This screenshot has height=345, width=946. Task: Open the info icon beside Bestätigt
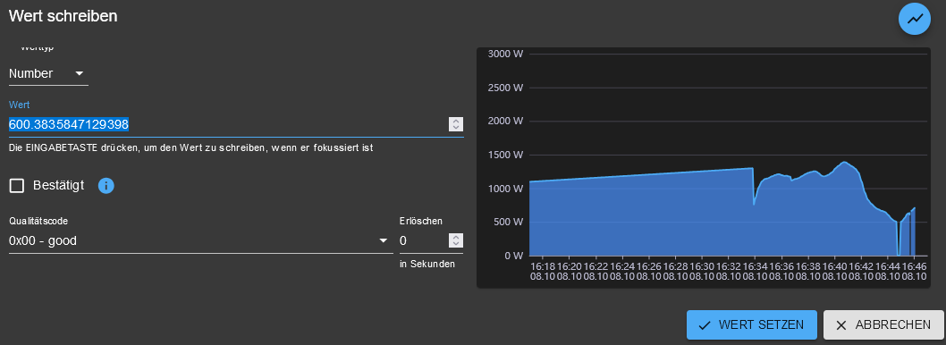point(106,186)
